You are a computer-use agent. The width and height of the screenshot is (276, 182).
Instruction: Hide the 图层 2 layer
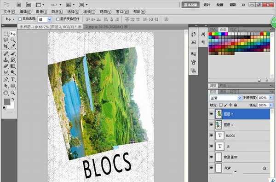click(x=212, y=114)
